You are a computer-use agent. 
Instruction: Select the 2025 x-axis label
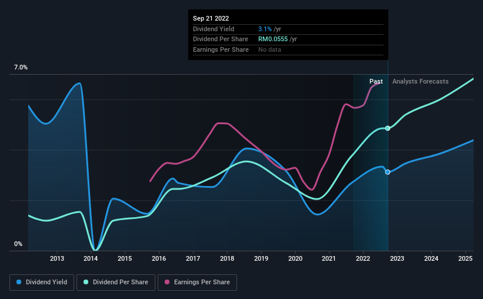pyautogui.click(x=465, y=258)
